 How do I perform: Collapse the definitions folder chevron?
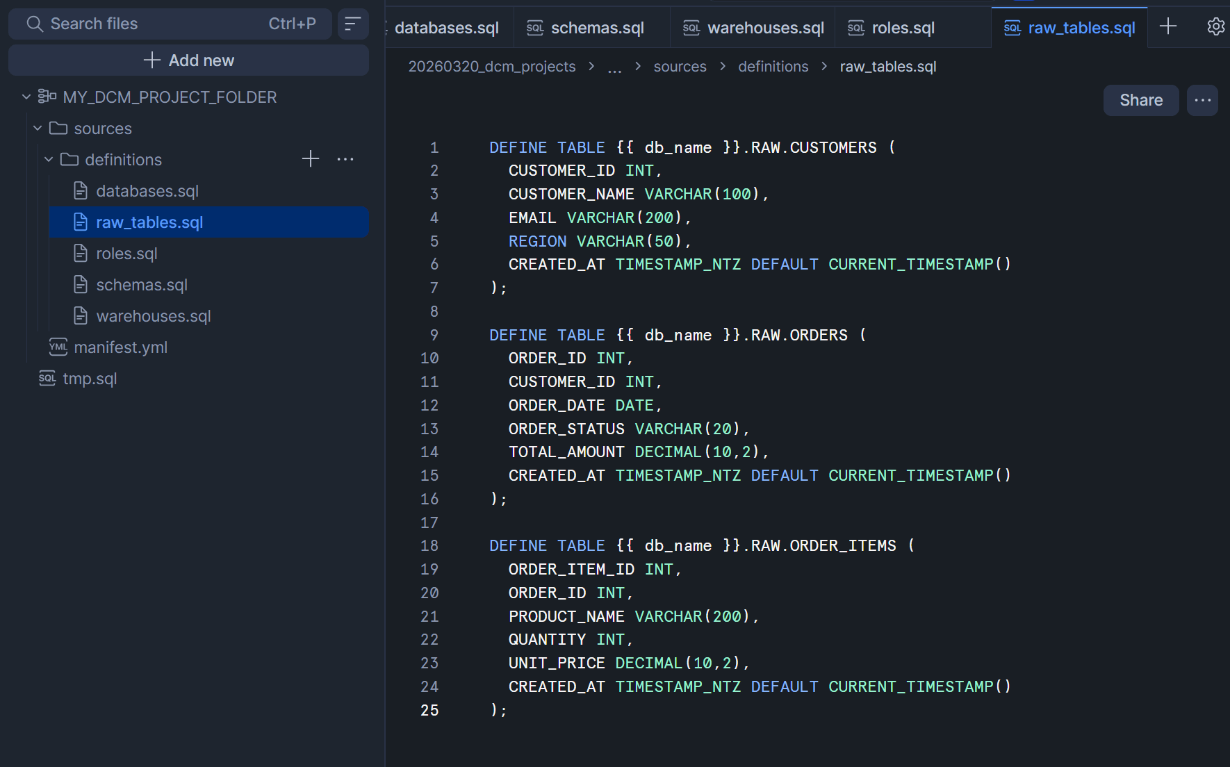point(49,159)
